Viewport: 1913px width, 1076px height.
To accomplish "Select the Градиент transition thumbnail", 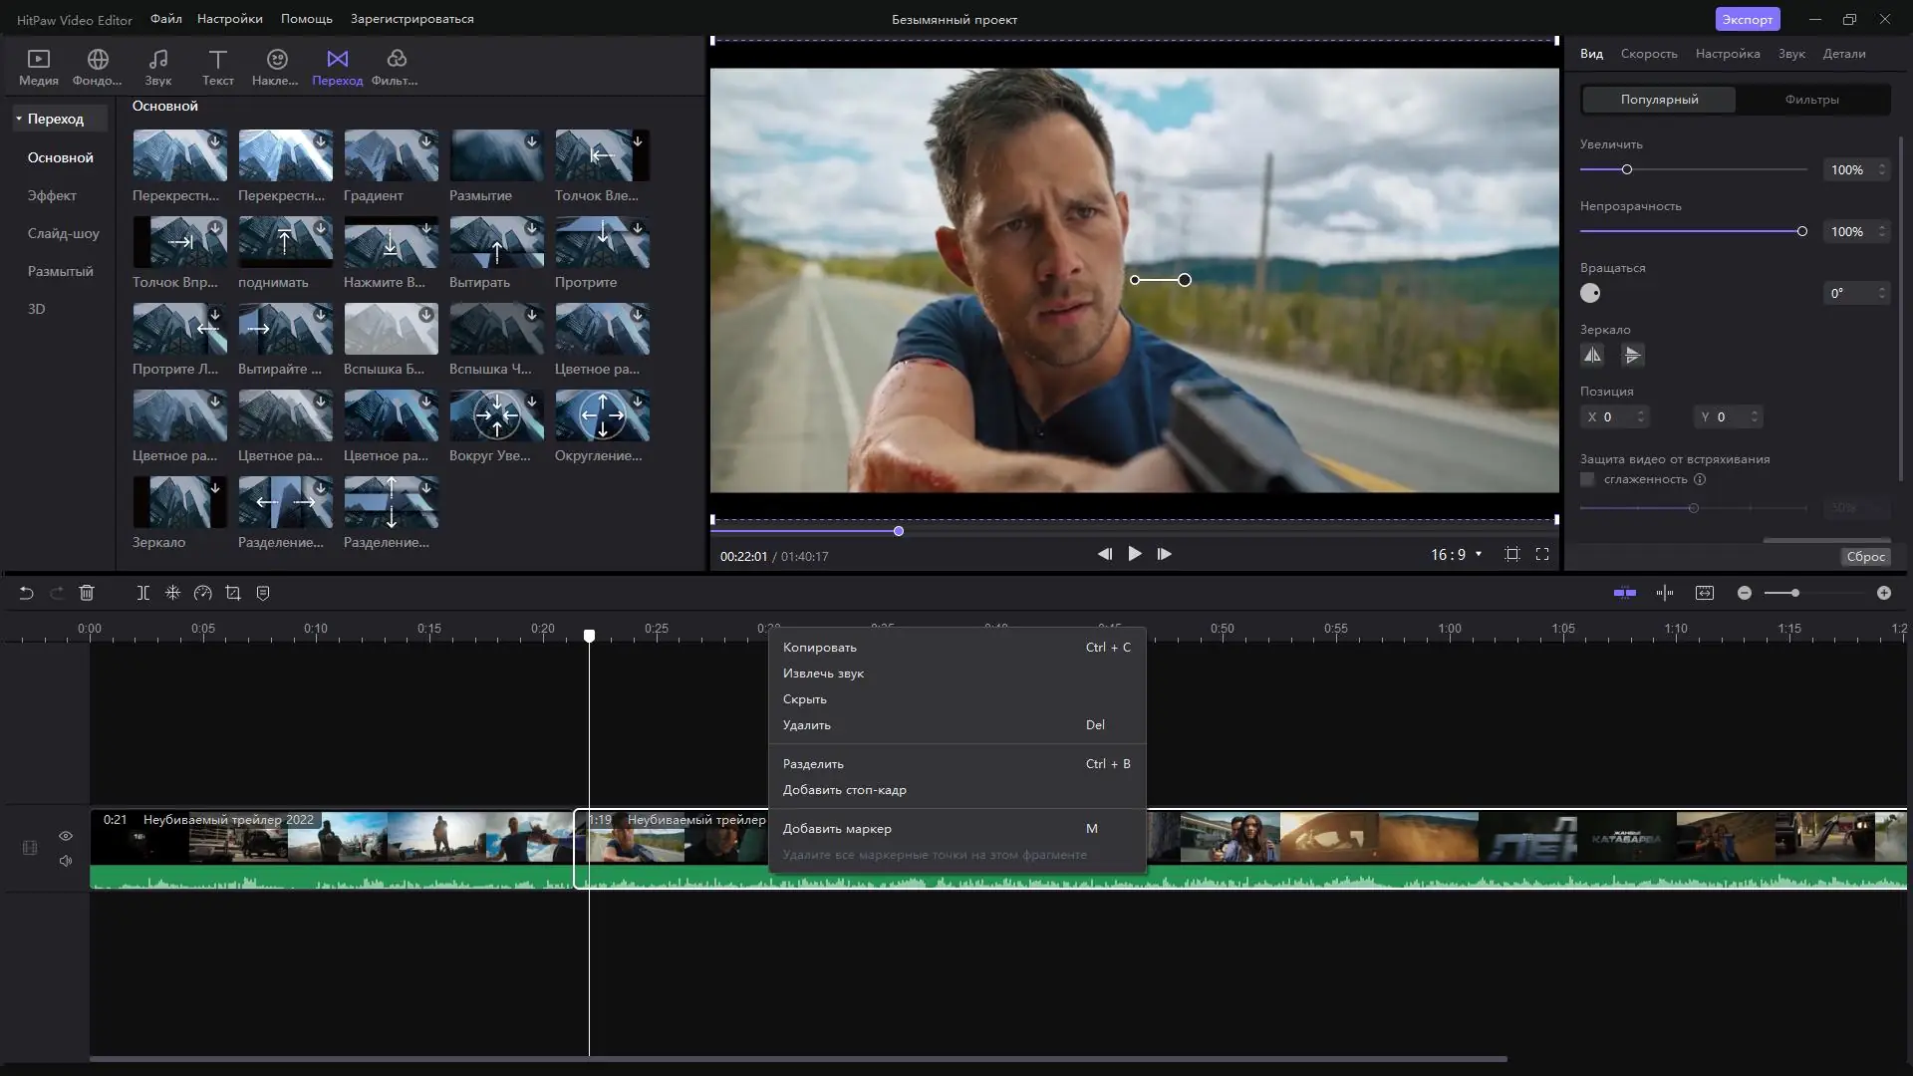I will pos(391,155).
